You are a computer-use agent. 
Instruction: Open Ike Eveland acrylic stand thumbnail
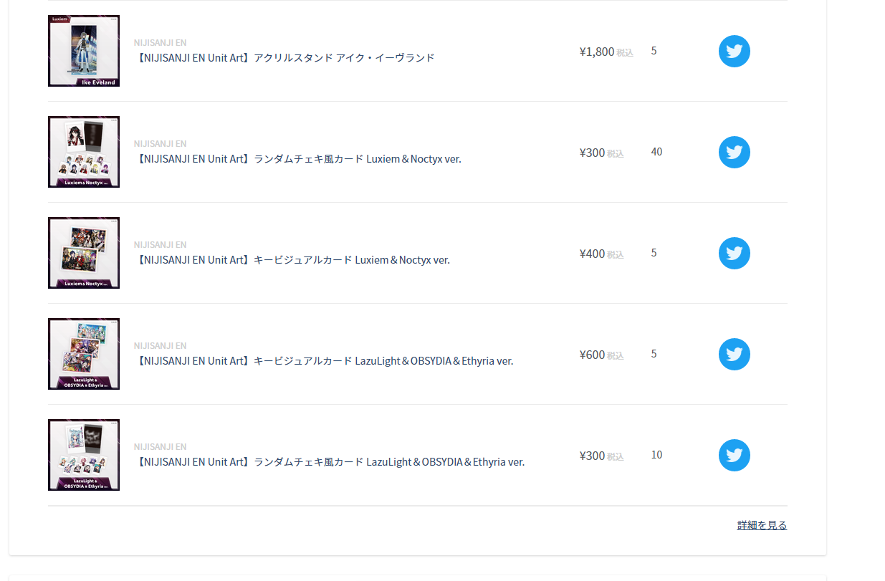84,51
